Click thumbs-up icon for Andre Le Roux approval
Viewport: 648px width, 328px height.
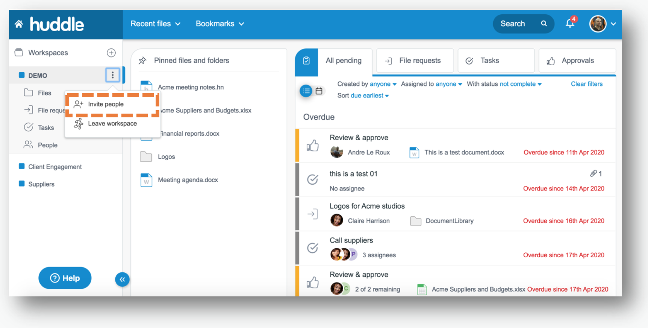coord(313,145)
